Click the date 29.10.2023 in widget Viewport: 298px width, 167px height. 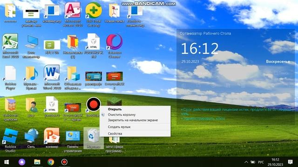click(190, 62)
